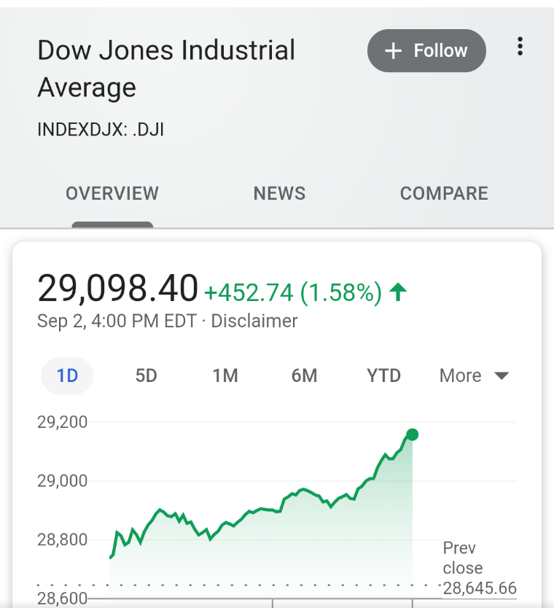
Task: Open the Disclaimer link
Action: click(x=254, y=321)
